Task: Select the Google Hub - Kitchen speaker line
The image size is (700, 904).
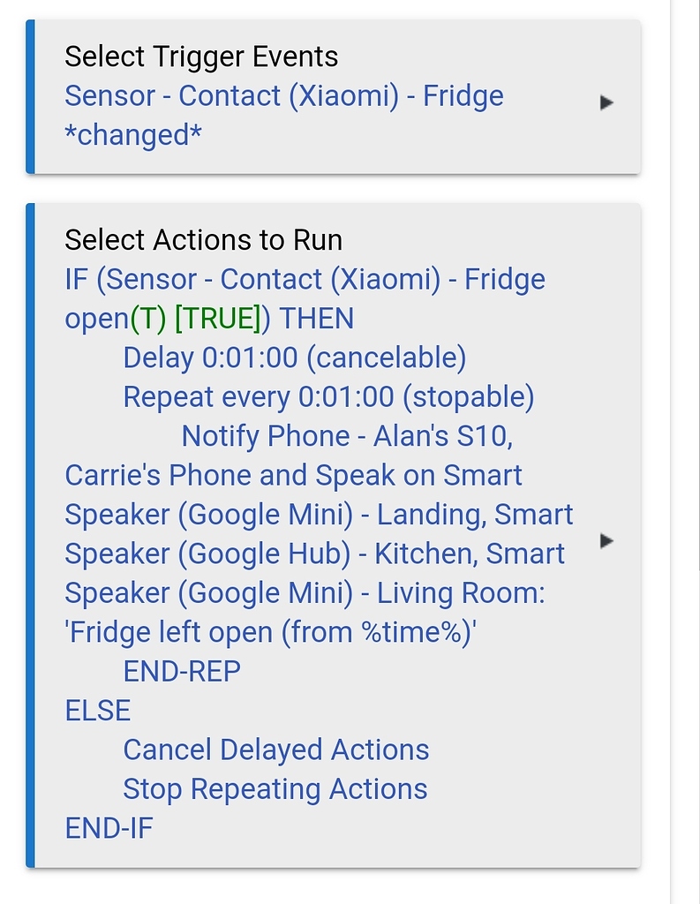Action: (x=314, y=554)
